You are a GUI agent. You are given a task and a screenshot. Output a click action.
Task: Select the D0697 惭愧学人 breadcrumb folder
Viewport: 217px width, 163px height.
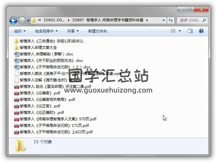108,20
